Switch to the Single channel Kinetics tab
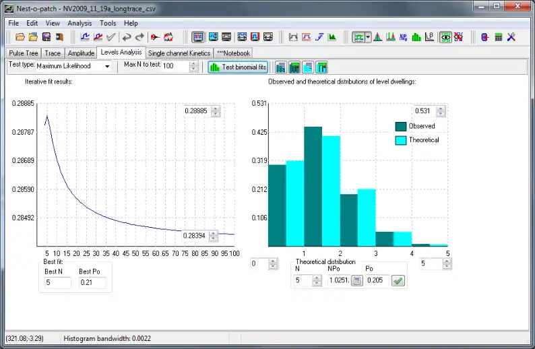The height and width of the screenshot is (349, 535). pos(179,53)
